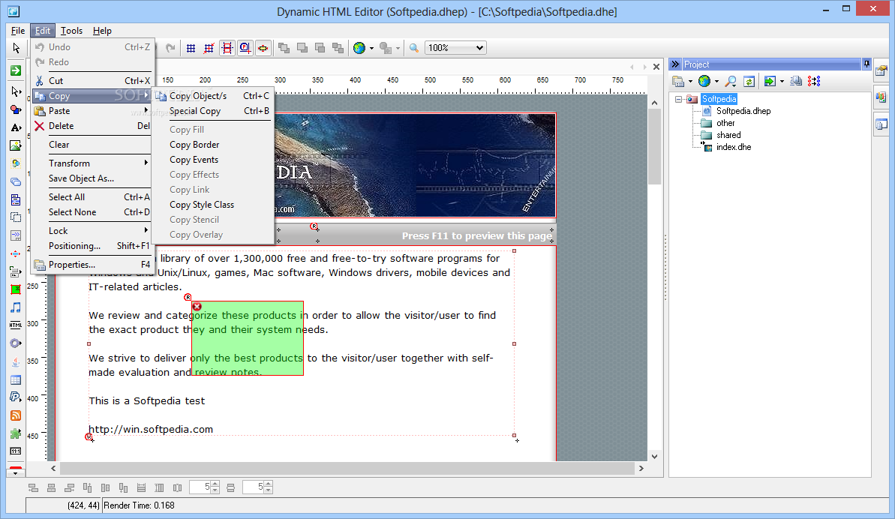Open dropdown arrow beside project files icon
Screen dimensions: 895x519
(690, 82)
